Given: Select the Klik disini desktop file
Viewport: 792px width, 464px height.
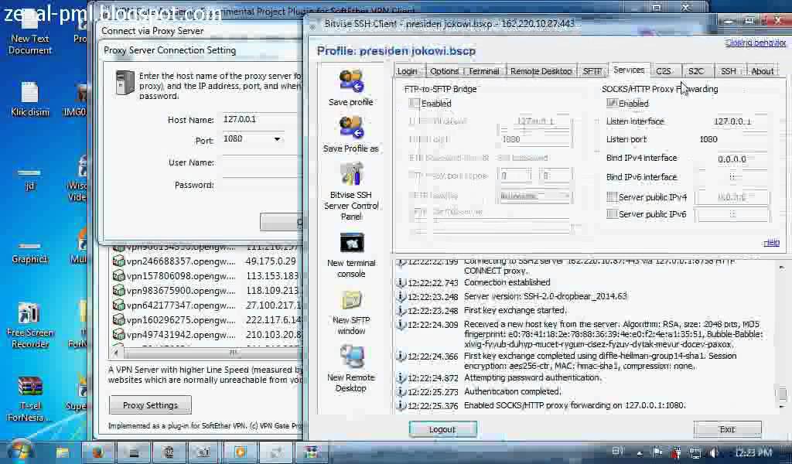Looking at the screenshot, I should tap(30, 100).
